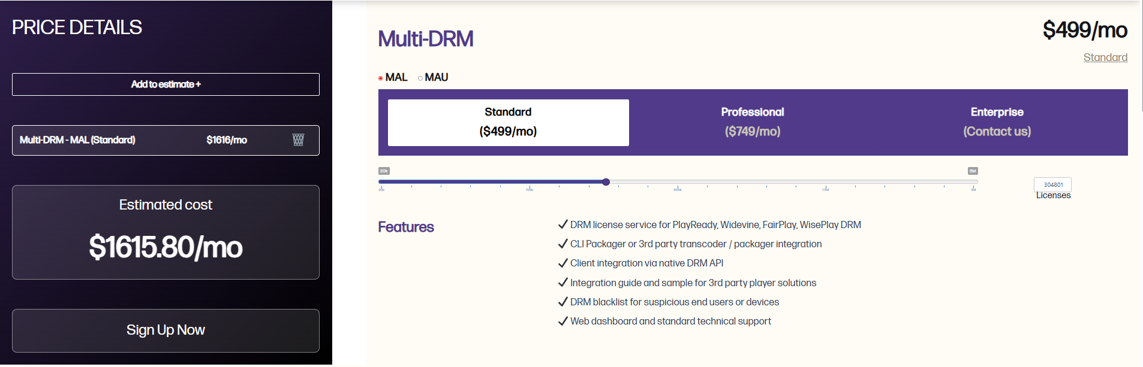The width and height of the screenshot is (1143, 367).
Task: Set slider to the 100k tick mark
Action: (530, 188)
